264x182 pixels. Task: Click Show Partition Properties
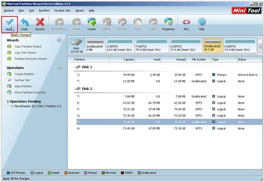tap(30, 92)
